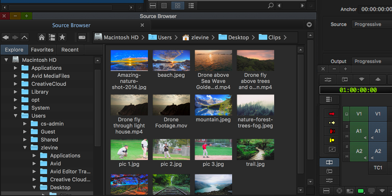Select the beach.jpeg thumbnail
Screen dimensions: 392x196
tap(171, 60)
